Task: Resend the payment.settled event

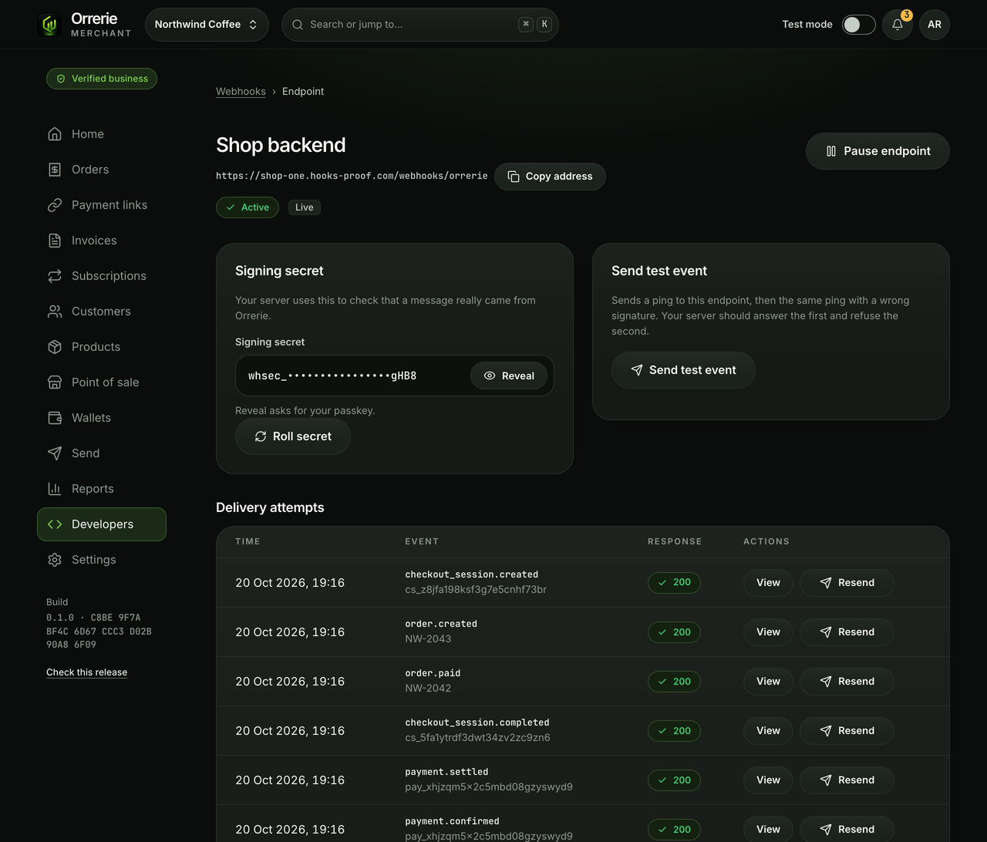Action: coord(847,780)
